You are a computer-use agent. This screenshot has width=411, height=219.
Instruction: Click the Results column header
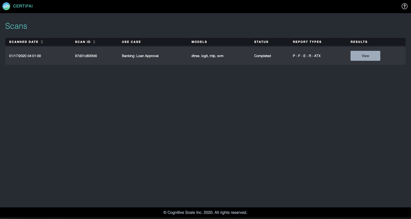[359, 42]
